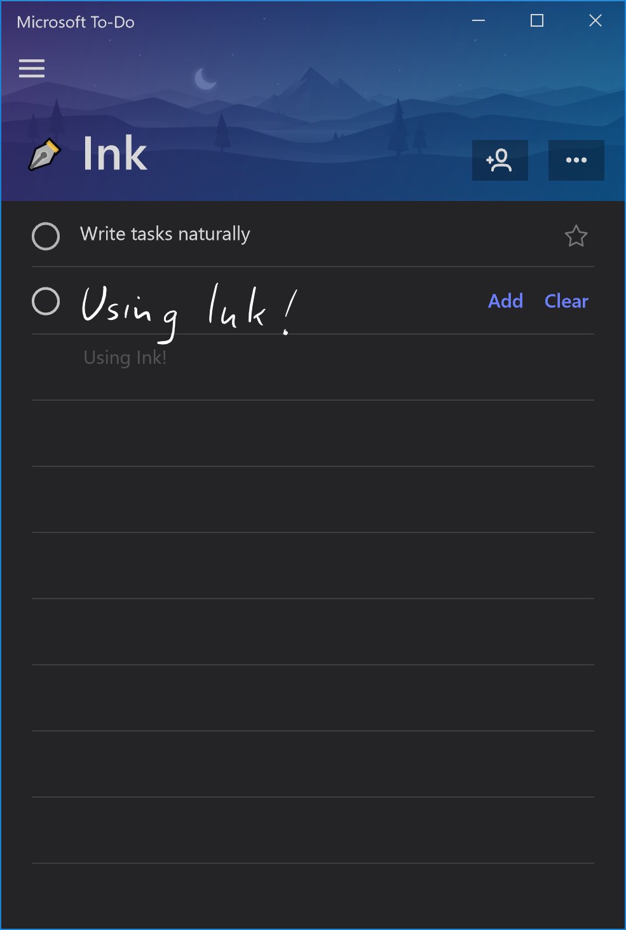Star the Write tasks naturally task
This screenshot has width=626, height=930.
576,236
